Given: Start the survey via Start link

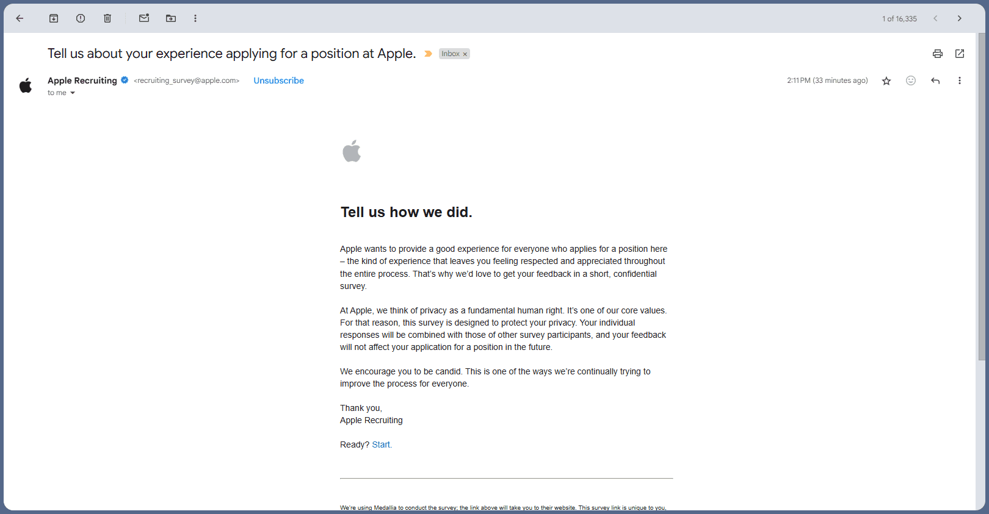Looking at the screenshot, I should (x=381, y=444).
